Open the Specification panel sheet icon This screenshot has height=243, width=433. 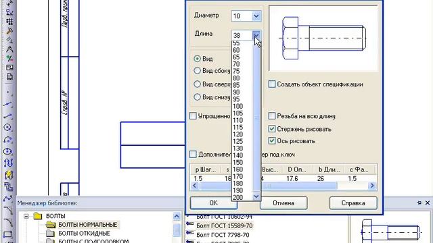tap(9, 77)
